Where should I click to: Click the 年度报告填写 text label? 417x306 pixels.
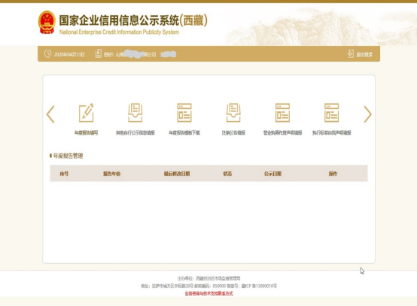coord(86,133)
